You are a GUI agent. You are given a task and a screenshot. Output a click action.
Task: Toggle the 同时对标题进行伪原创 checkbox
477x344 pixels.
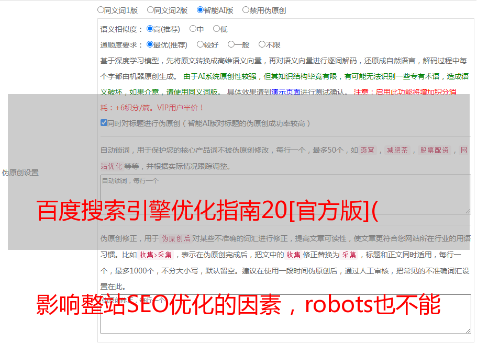[104, 123]
